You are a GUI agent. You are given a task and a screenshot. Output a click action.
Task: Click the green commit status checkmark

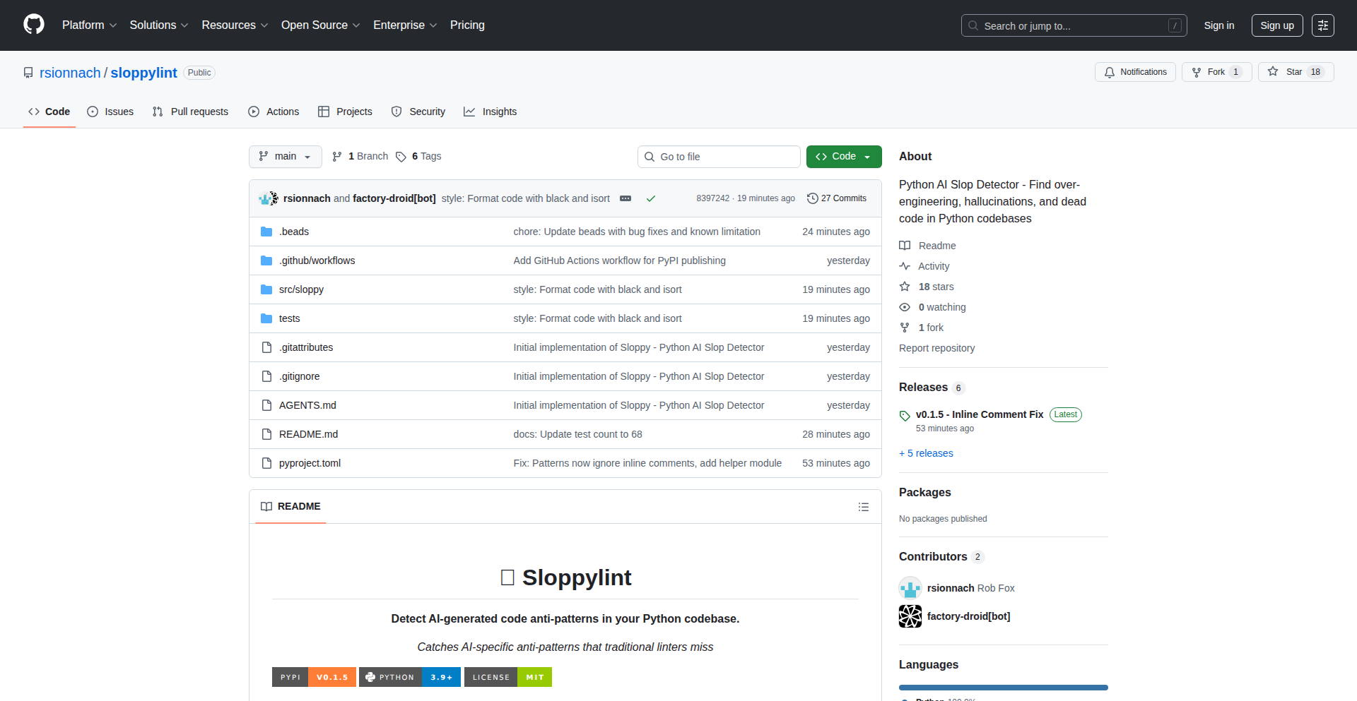pos(651,198)
